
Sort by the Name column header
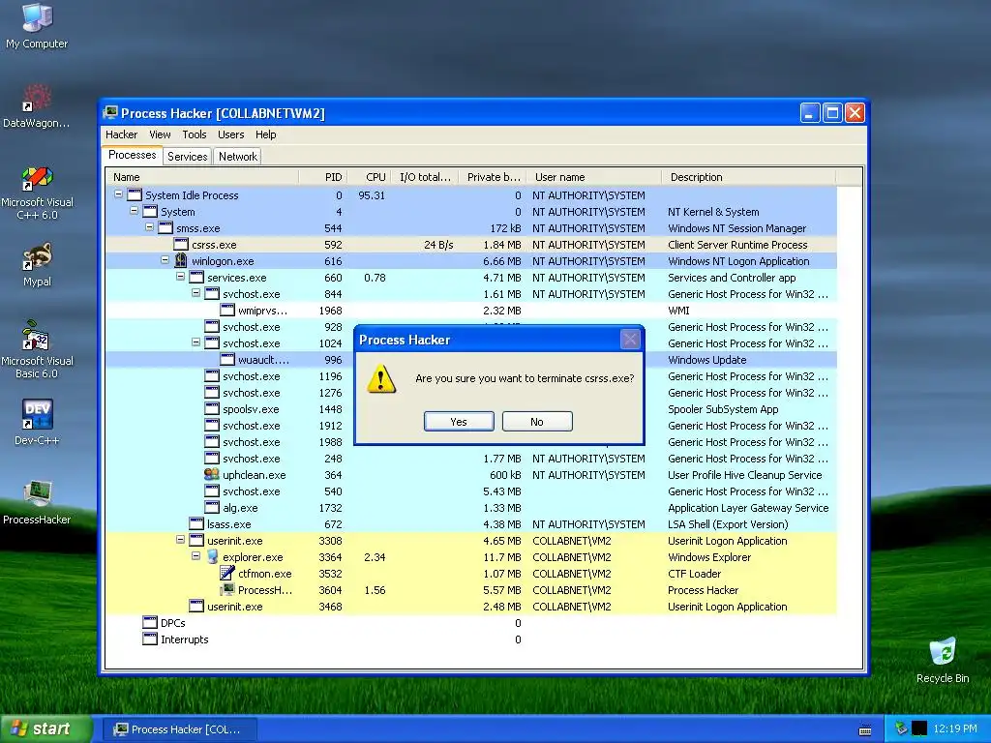[x=202, y=177]
